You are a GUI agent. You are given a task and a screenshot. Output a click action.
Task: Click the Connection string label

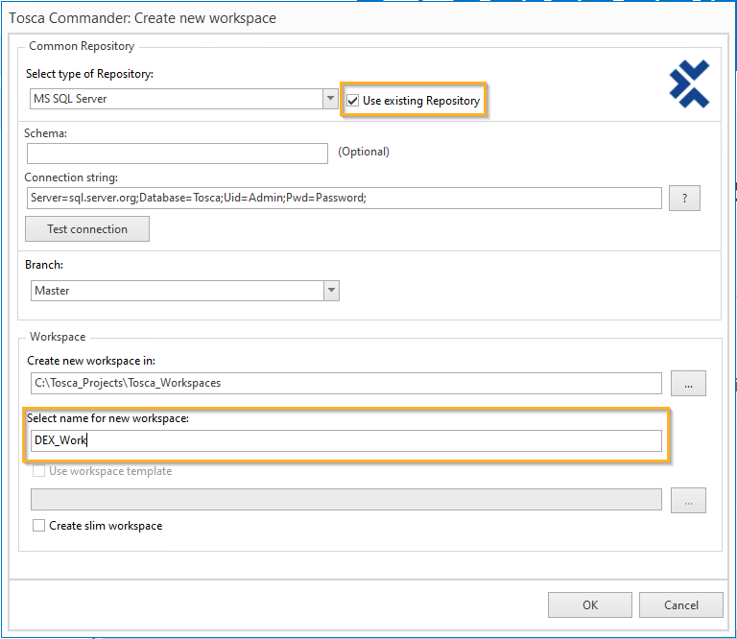[71, 177]
